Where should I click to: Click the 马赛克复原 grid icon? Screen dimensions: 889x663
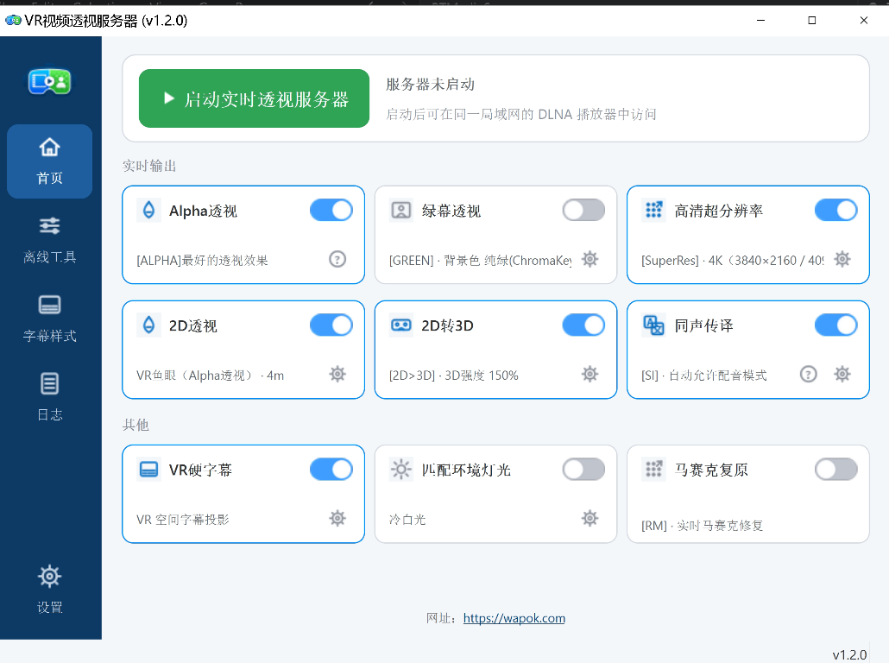[653, 470]
